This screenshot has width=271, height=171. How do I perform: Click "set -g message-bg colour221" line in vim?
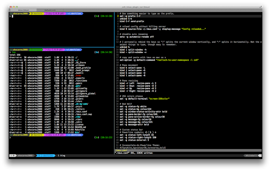click(x=136, y=122)
